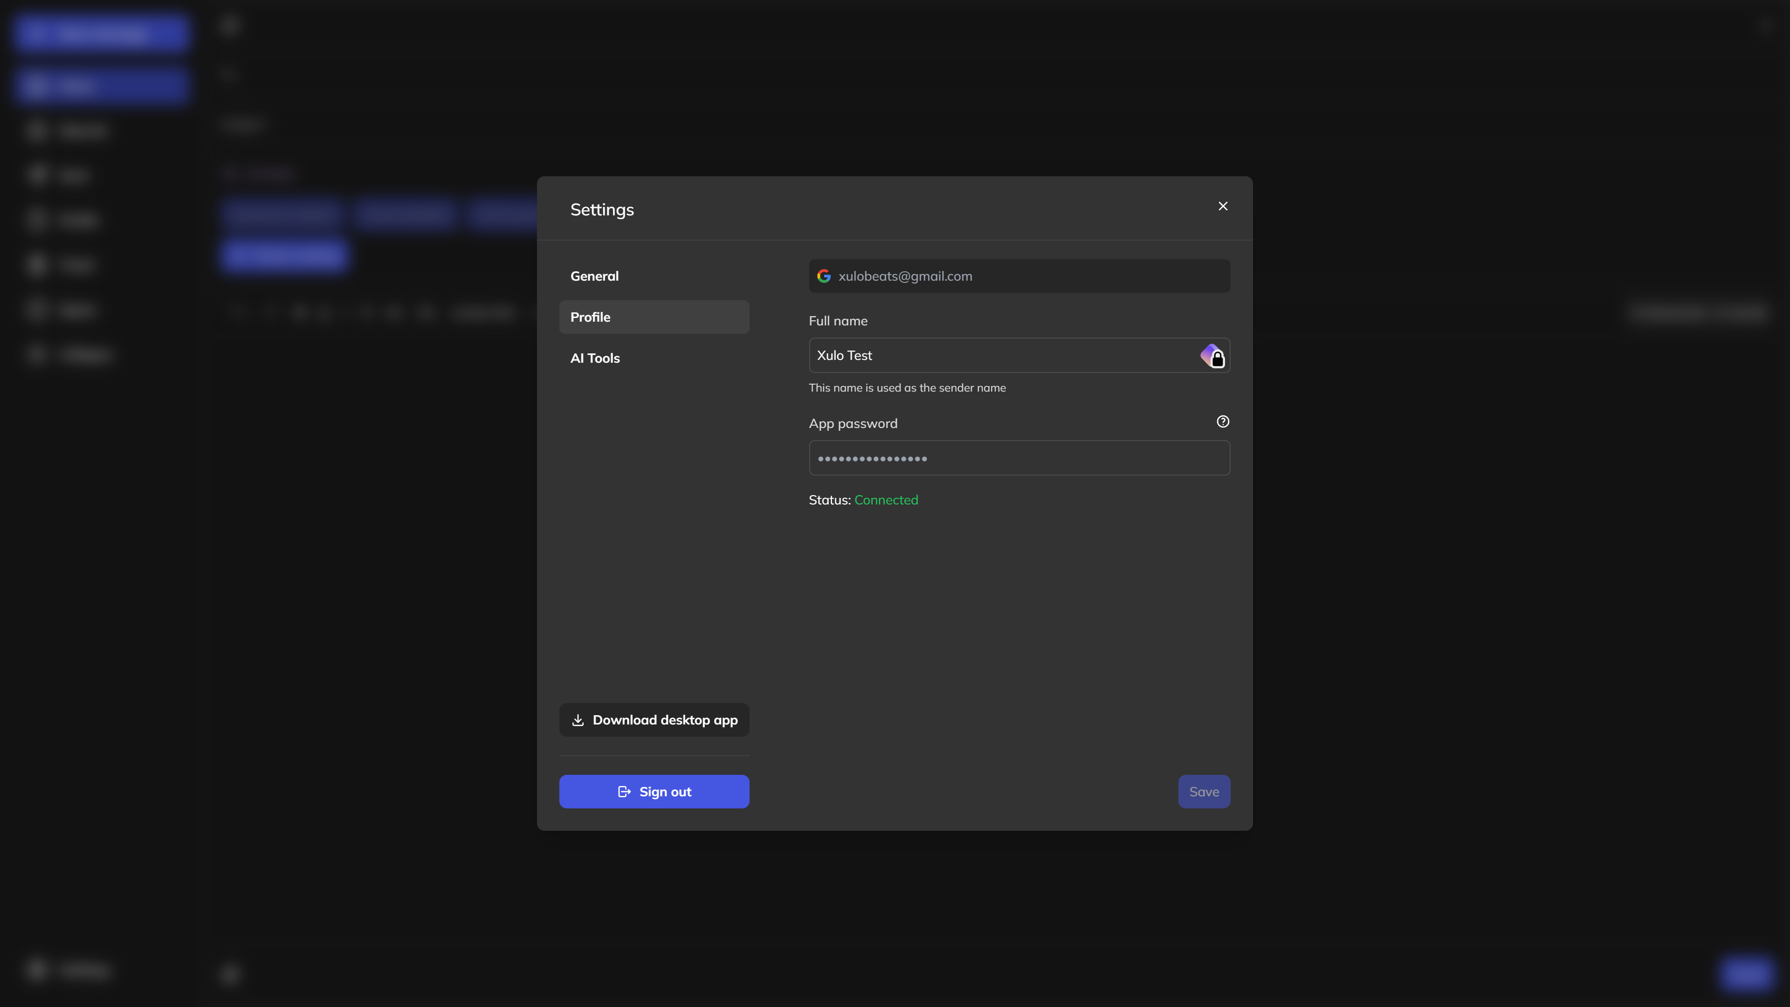Click the download icon on Download desktop app
Screen dimensions: 1790x1007
[x=578, y=719]
